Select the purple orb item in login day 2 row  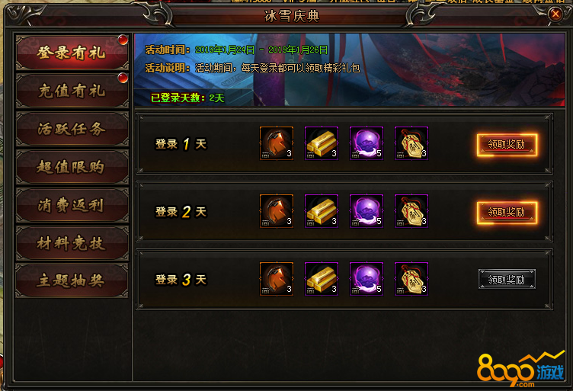pyautogui.click(x=367, y=211)
